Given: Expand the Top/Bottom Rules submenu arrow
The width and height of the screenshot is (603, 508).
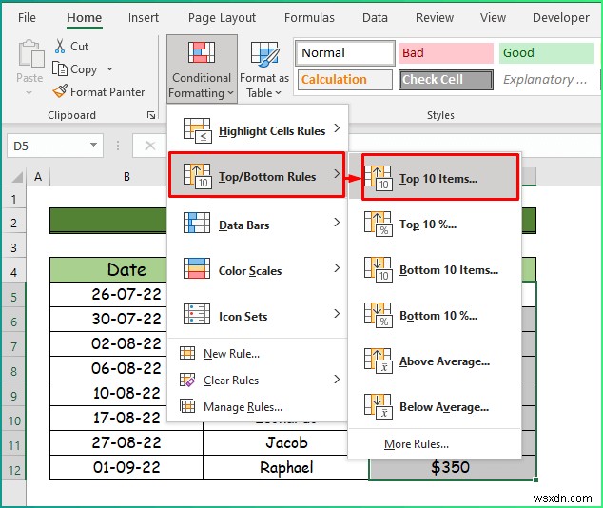Looking at the screenshot, I should pyautogui.click(x=337, y=174).
